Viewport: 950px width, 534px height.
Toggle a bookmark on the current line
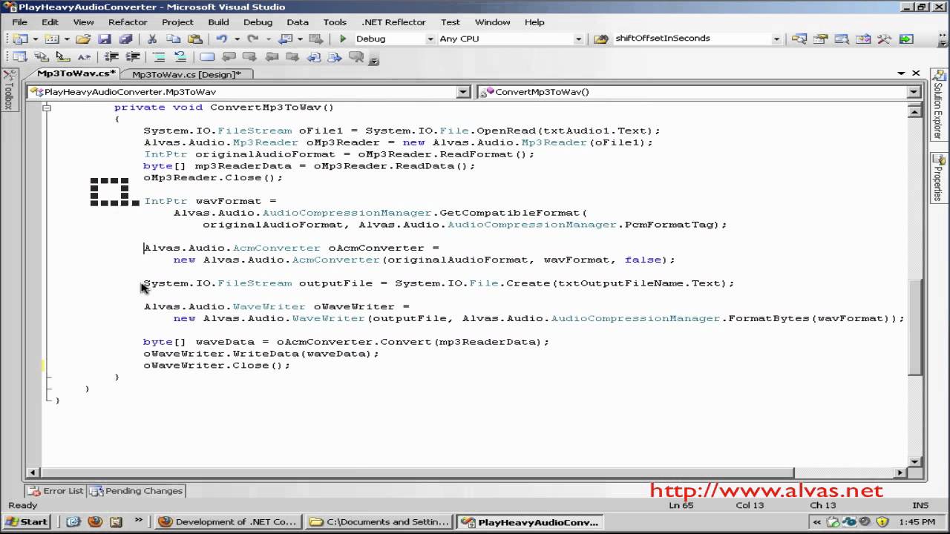point(207,56)
